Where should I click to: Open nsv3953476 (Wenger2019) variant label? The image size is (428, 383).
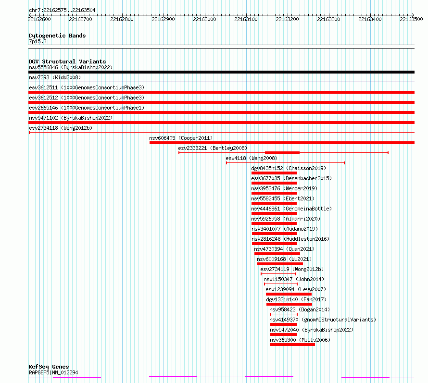[x=284, y=188]
